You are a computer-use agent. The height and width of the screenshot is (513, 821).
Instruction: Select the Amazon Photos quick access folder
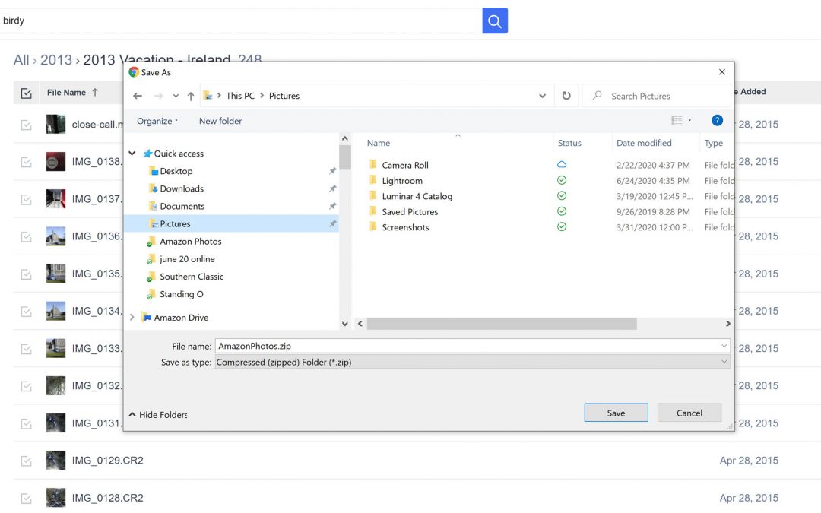190,242
